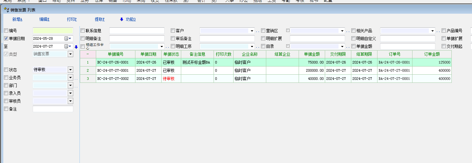Click 新增A in the toolbar
Viewport: 472px width, 163px height.
click(17, 19)
